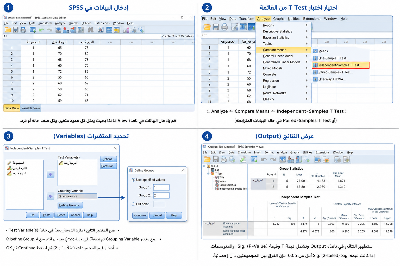Viewport: 400px width, 266px height.
Task: Expand Regression submenu arrow
Action: tap(307, 81)
